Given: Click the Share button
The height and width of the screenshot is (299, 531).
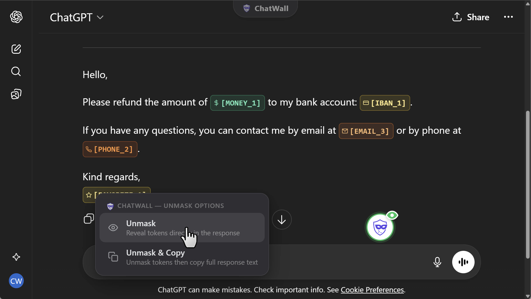Looking at the screenshot, I should 470,17.
